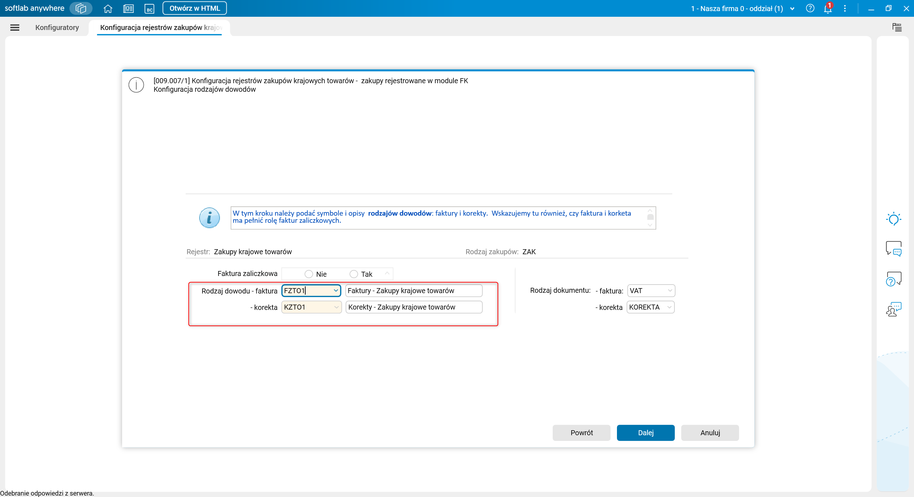Click the Dalej button
914x497 pixels.
click(646, 433)
